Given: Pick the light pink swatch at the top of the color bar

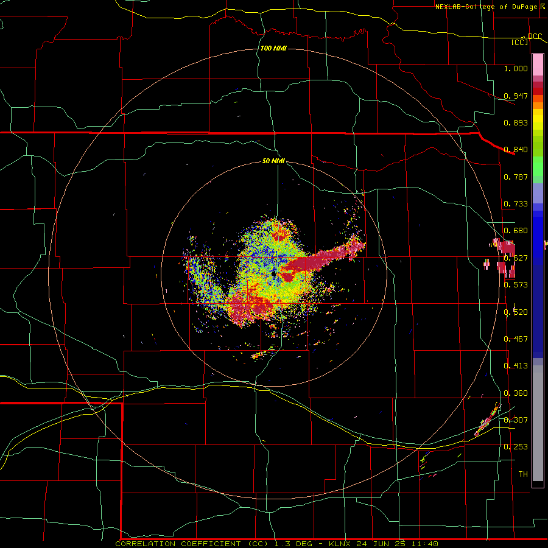Looking at the screenshot, I should [538, 65].
